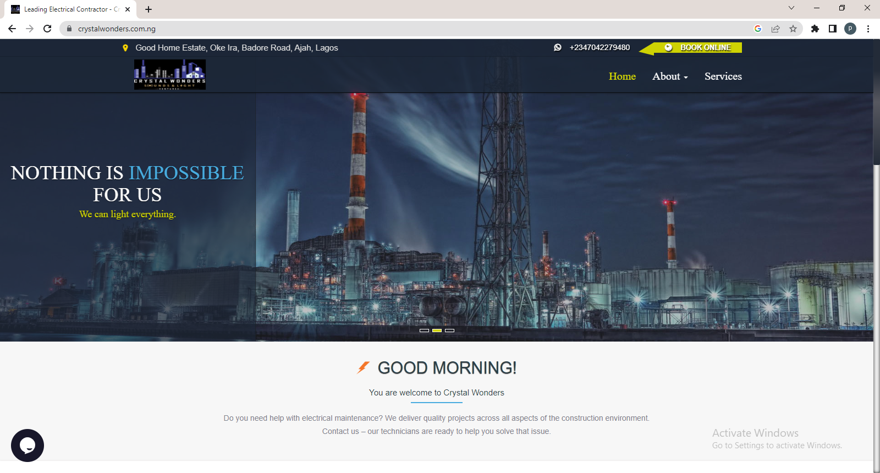Go to the Home menu item
Viewport: 880px width, 473px height.
pos(622,76)
